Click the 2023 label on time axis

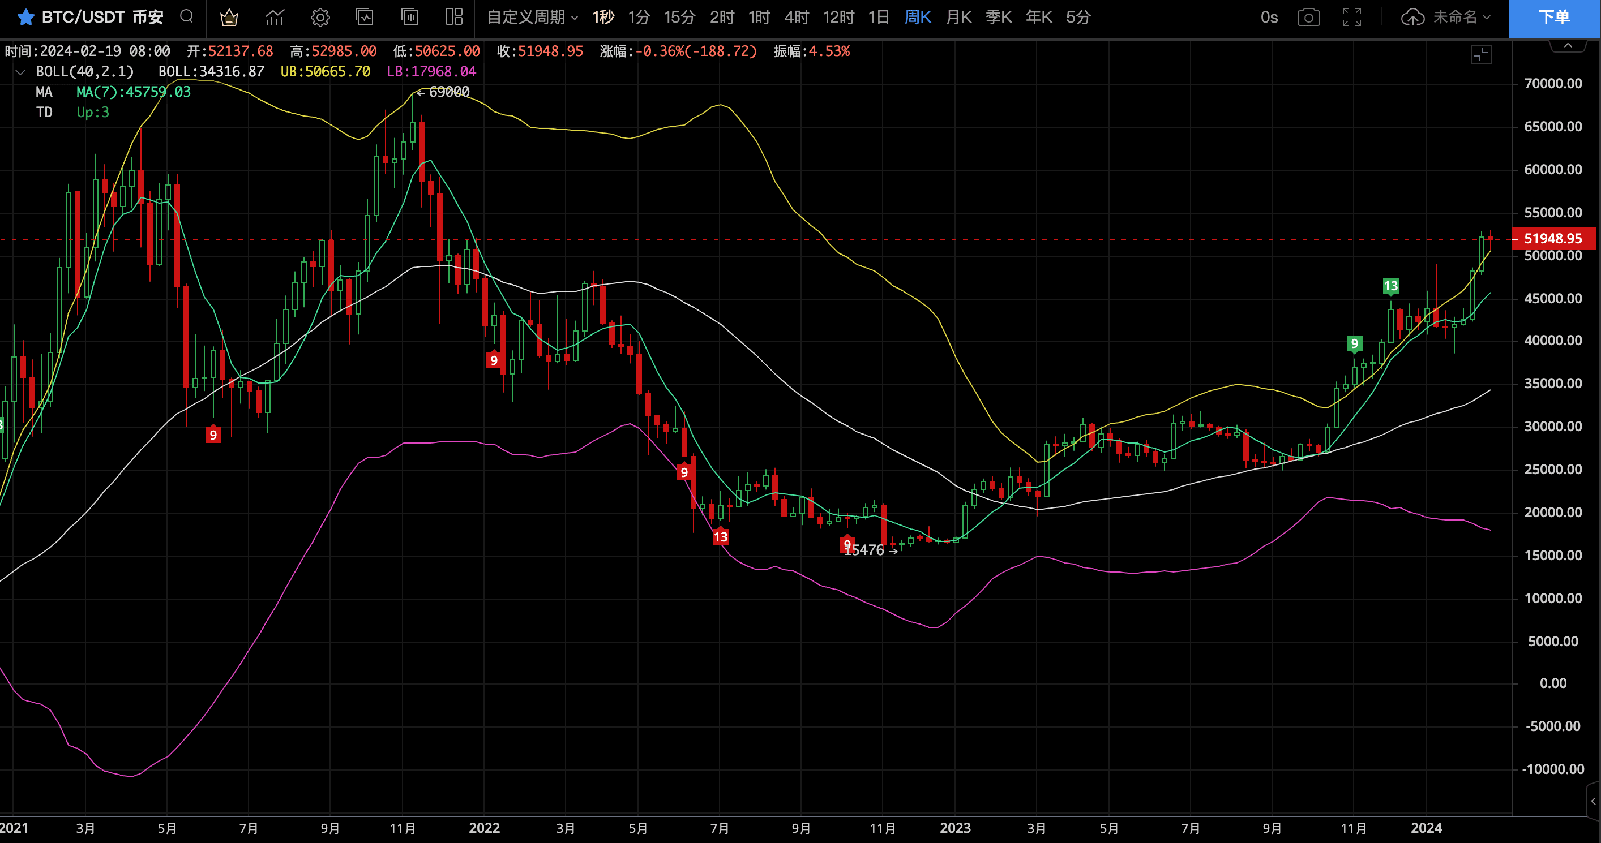[955, 828]
